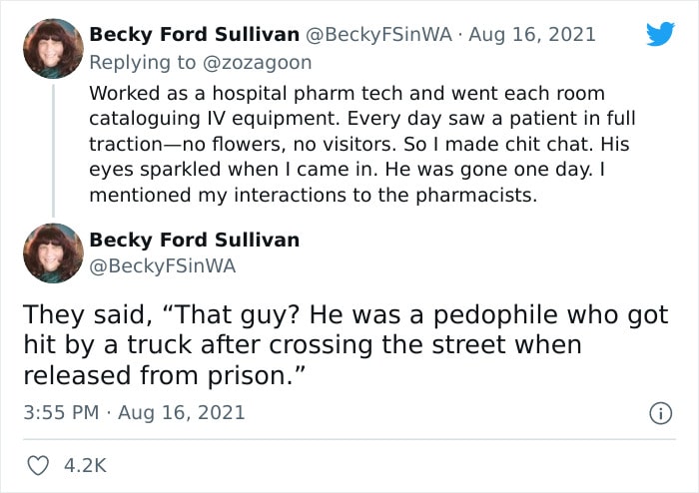Open the 3:55 PM timestamp link

pos(61,412)
